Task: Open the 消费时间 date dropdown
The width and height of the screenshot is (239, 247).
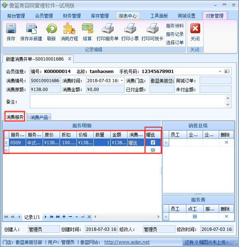Action: pos(122,80)
